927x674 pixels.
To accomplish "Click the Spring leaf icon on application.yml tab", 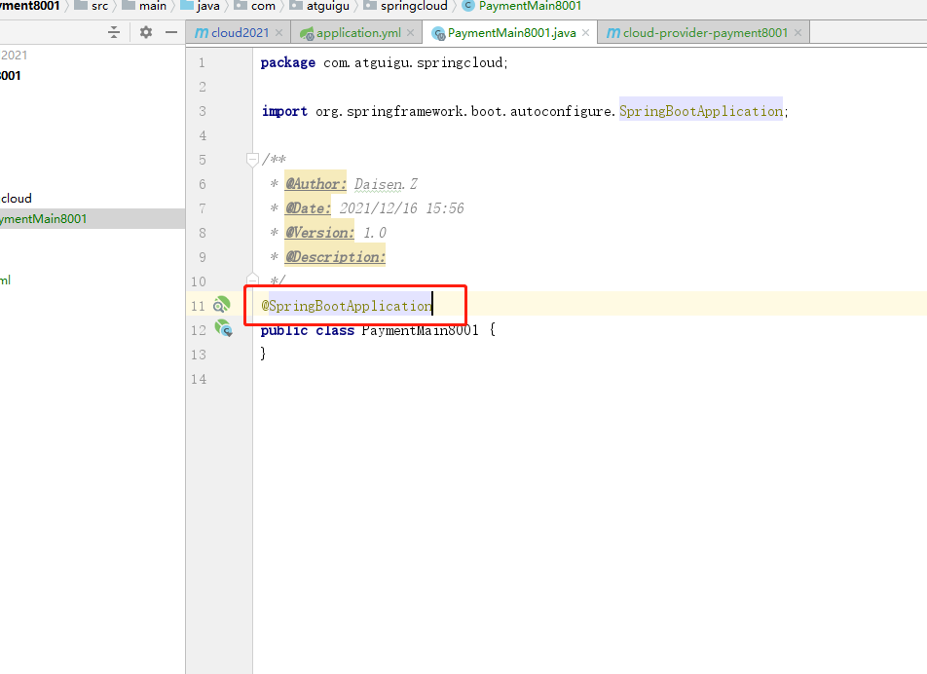I will 307,34.
